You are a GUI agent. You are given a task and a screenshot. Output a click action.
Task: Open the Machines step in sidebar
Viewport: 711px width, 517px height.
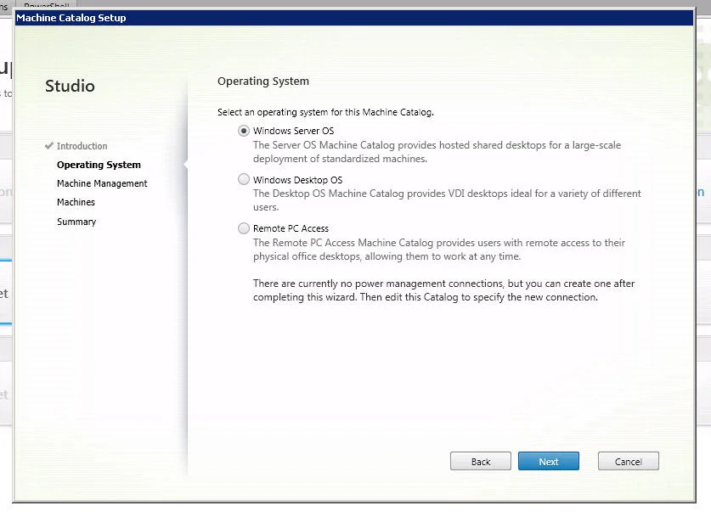pyautogui.click(x=76, y=202)
